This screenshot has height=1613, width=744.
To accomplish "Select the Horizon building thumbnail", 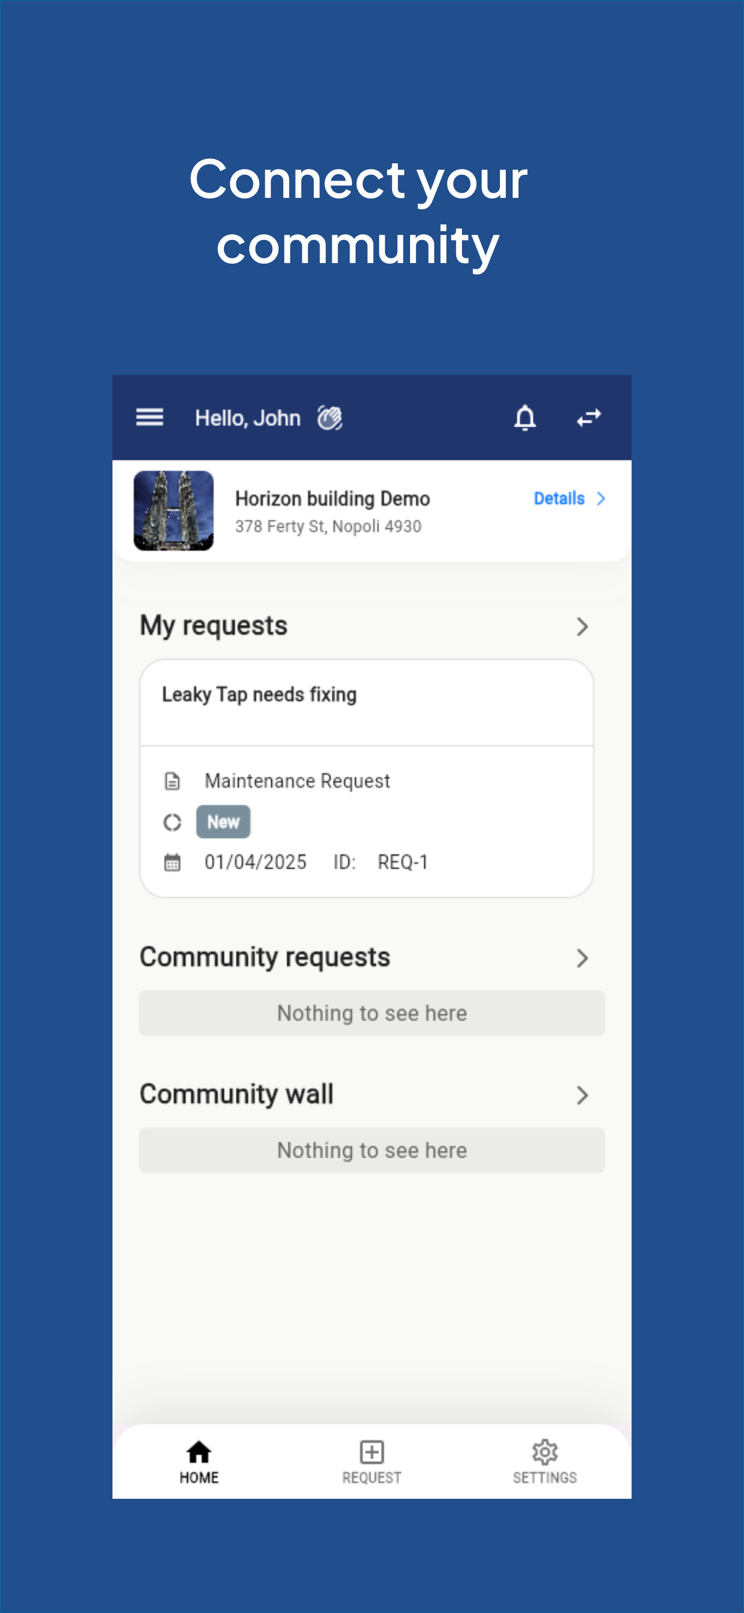I will click(x=174, y=511).
